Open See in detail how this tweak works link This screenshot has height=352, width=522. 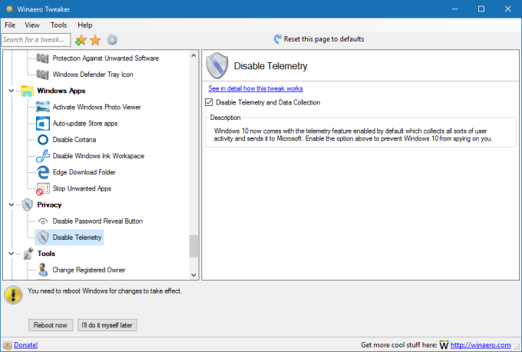(x=256, y=88)
